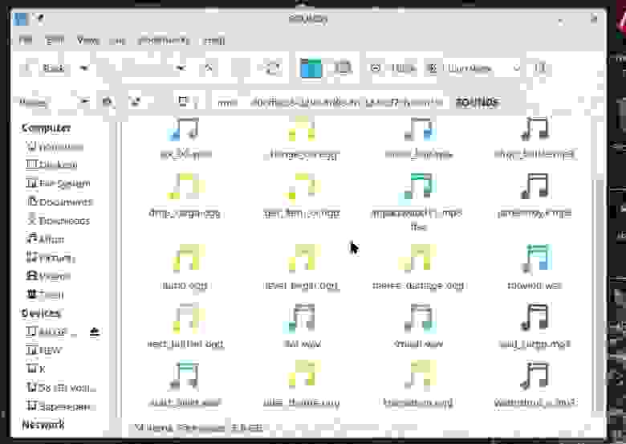
Task: Open the forward history dropdown arrow
Action: tap(181, 68)
